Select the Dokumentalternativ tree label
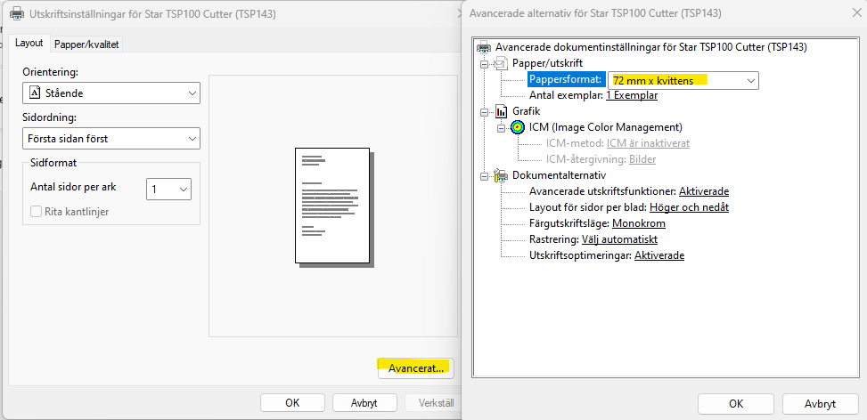The width and height of the screenshot is (867, 420). (559, 175)
